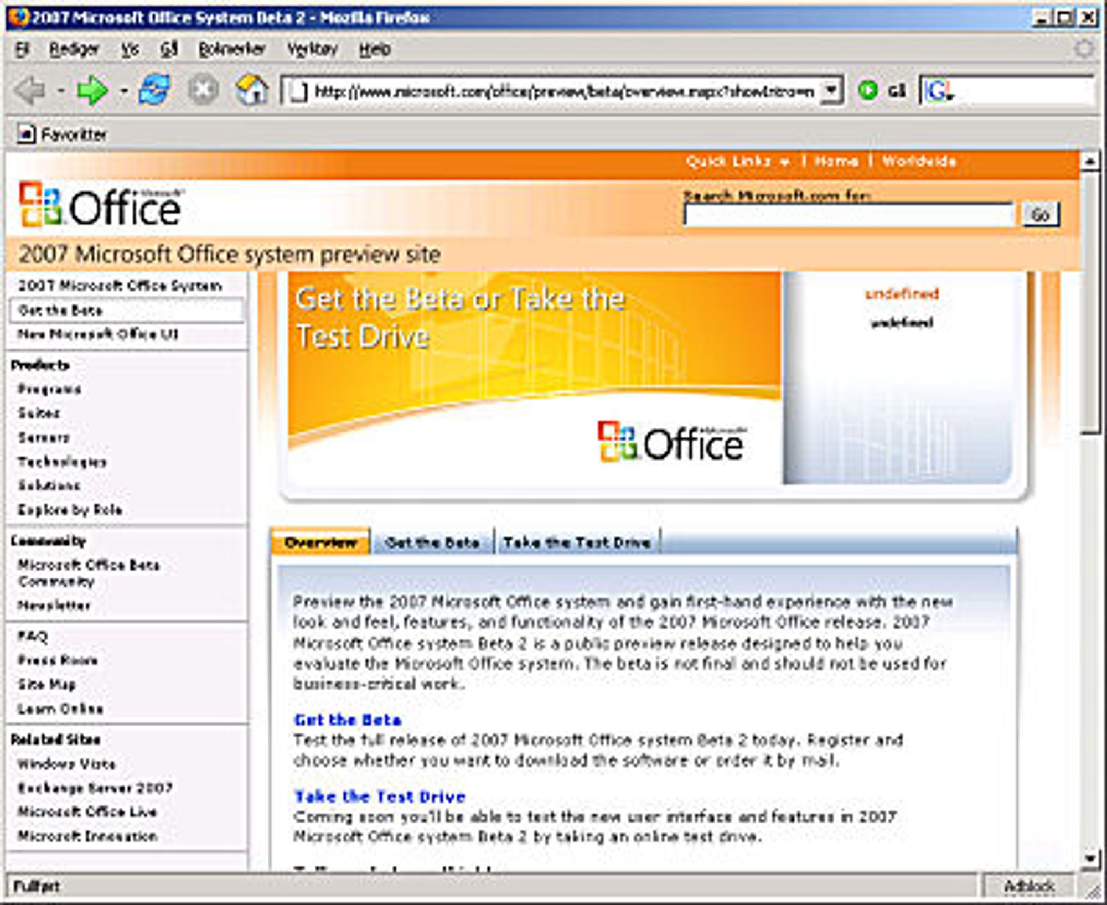Open the Windows Vista related site link

pos(66,764)
